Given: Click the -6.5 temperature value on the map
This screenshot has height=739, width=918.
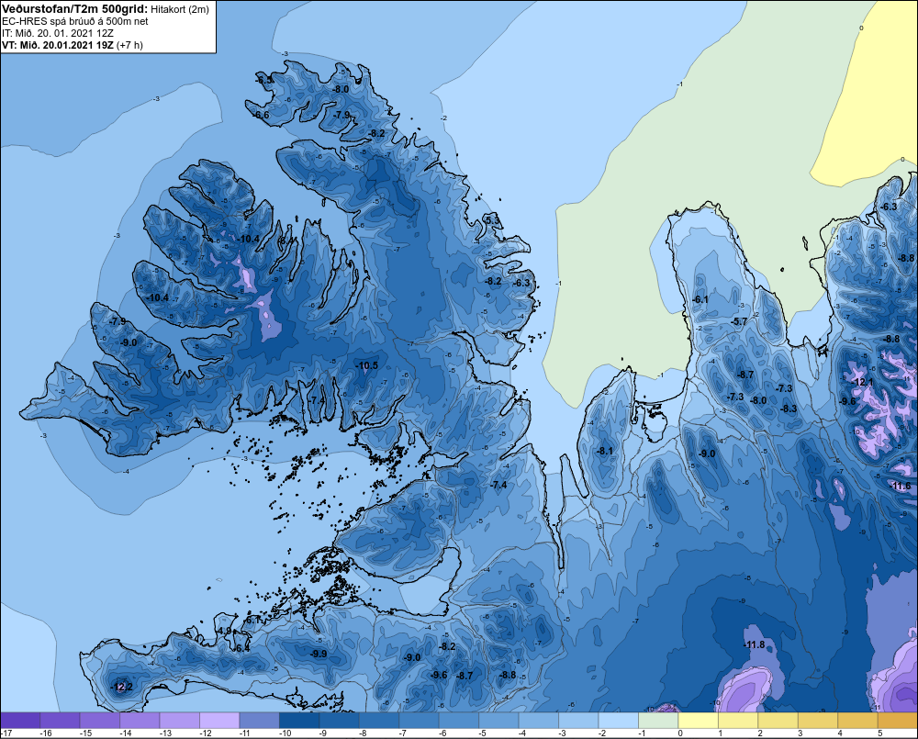Looking at the screenshot, I should point(265,80).
